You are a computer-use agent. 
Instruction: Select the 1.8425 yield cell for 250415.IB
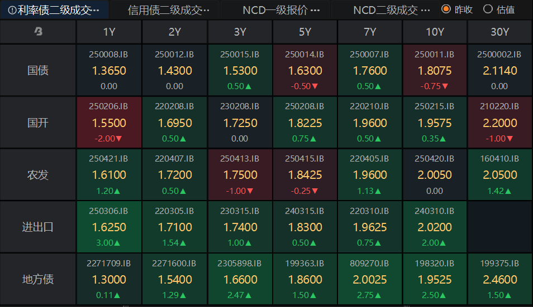305,175
